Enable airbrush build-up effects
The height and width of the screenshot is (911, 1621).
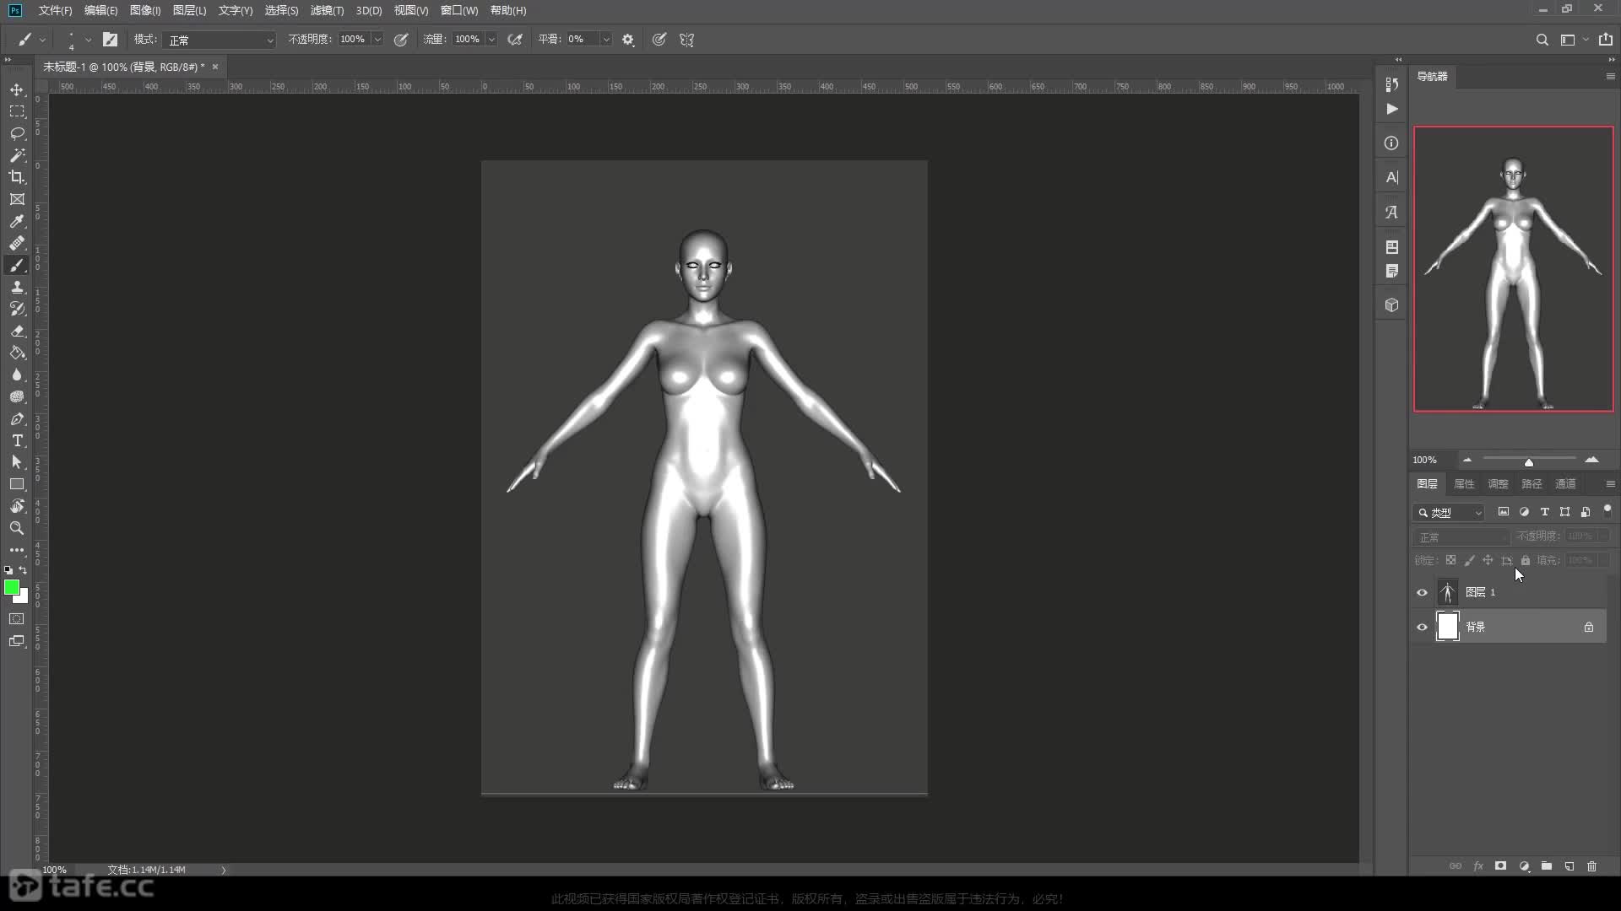coord(515,39)
